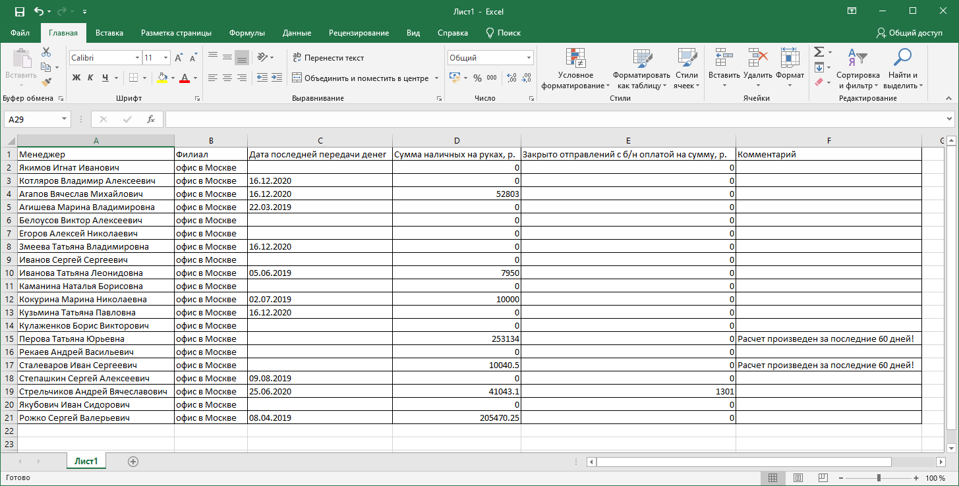
Task: Click the Increase Decimal icon
Action: pos(510,78)
